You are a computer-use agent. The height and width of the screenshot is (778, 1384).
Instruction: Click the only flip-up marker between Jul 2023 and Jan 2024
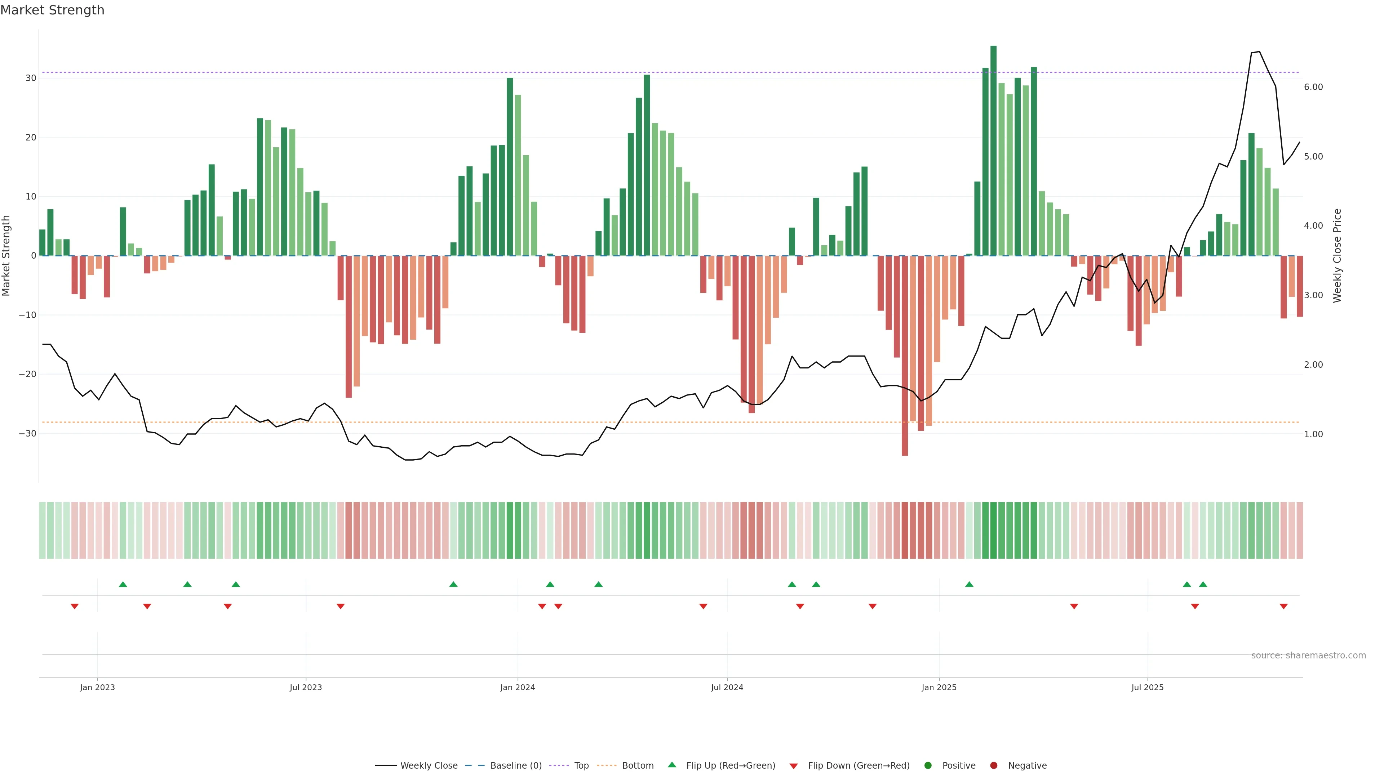[x=453, y=584]
